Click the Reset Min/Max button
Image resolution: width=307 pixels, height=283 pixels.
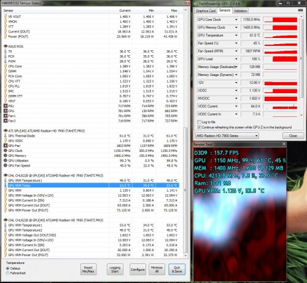coord(88,270)
